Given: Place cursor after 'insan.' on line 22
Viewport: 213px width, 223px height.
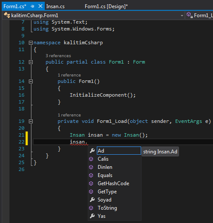Looking at the screenshot, I should [87, 142].
